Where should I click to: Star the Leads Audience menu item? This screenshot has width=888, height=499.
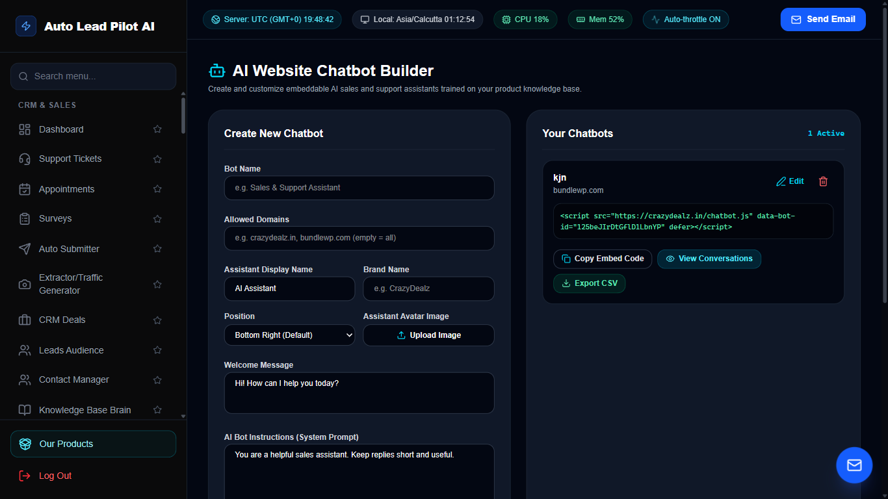157,350
